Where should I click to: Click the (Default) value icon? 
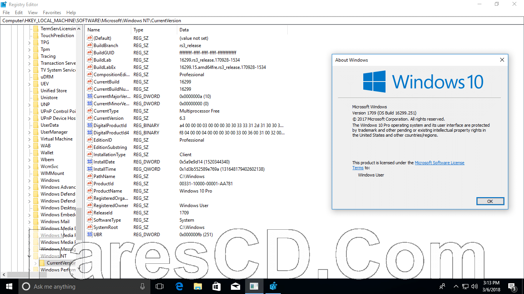(x=90, y=38)
